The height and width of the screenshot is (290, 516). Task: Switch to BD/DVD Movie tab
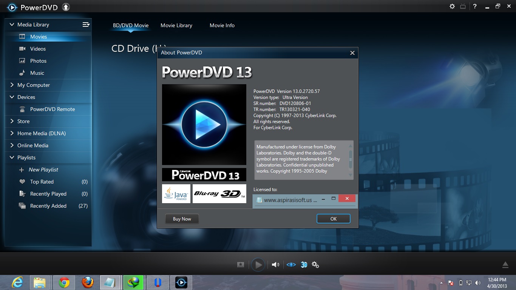coord(131,25)
